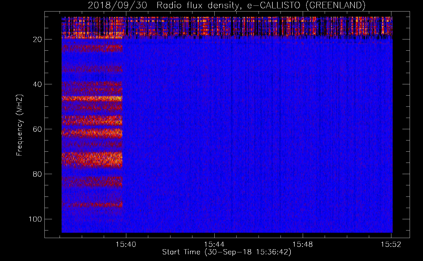Click the 'Start Time (30-Sep-18 15:36:42)' axis label
Screen dimensions: 423x261
[x=227, y=252]
